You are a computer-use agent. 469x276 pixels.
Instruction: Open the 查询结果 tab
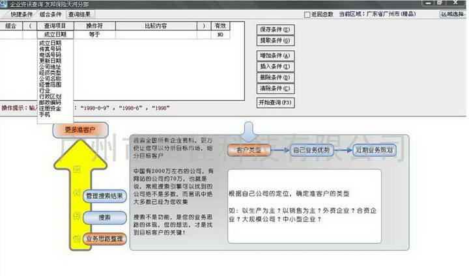tap(79, 14)
